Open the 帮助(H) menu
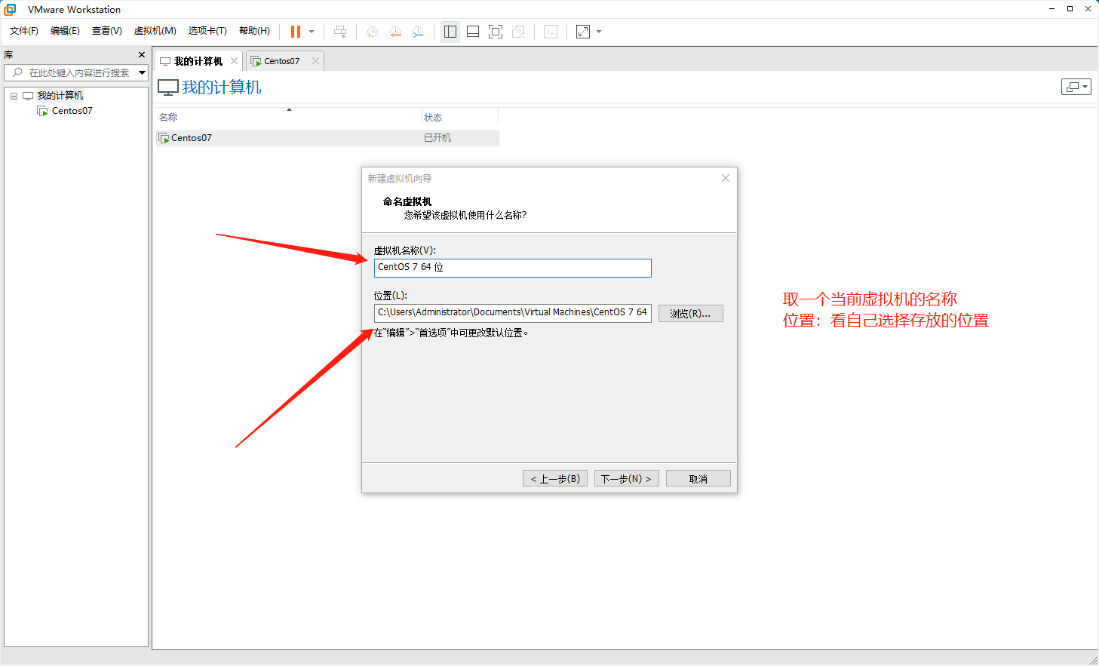Viewport: 1099px width, 666px height. pos(254,31)
